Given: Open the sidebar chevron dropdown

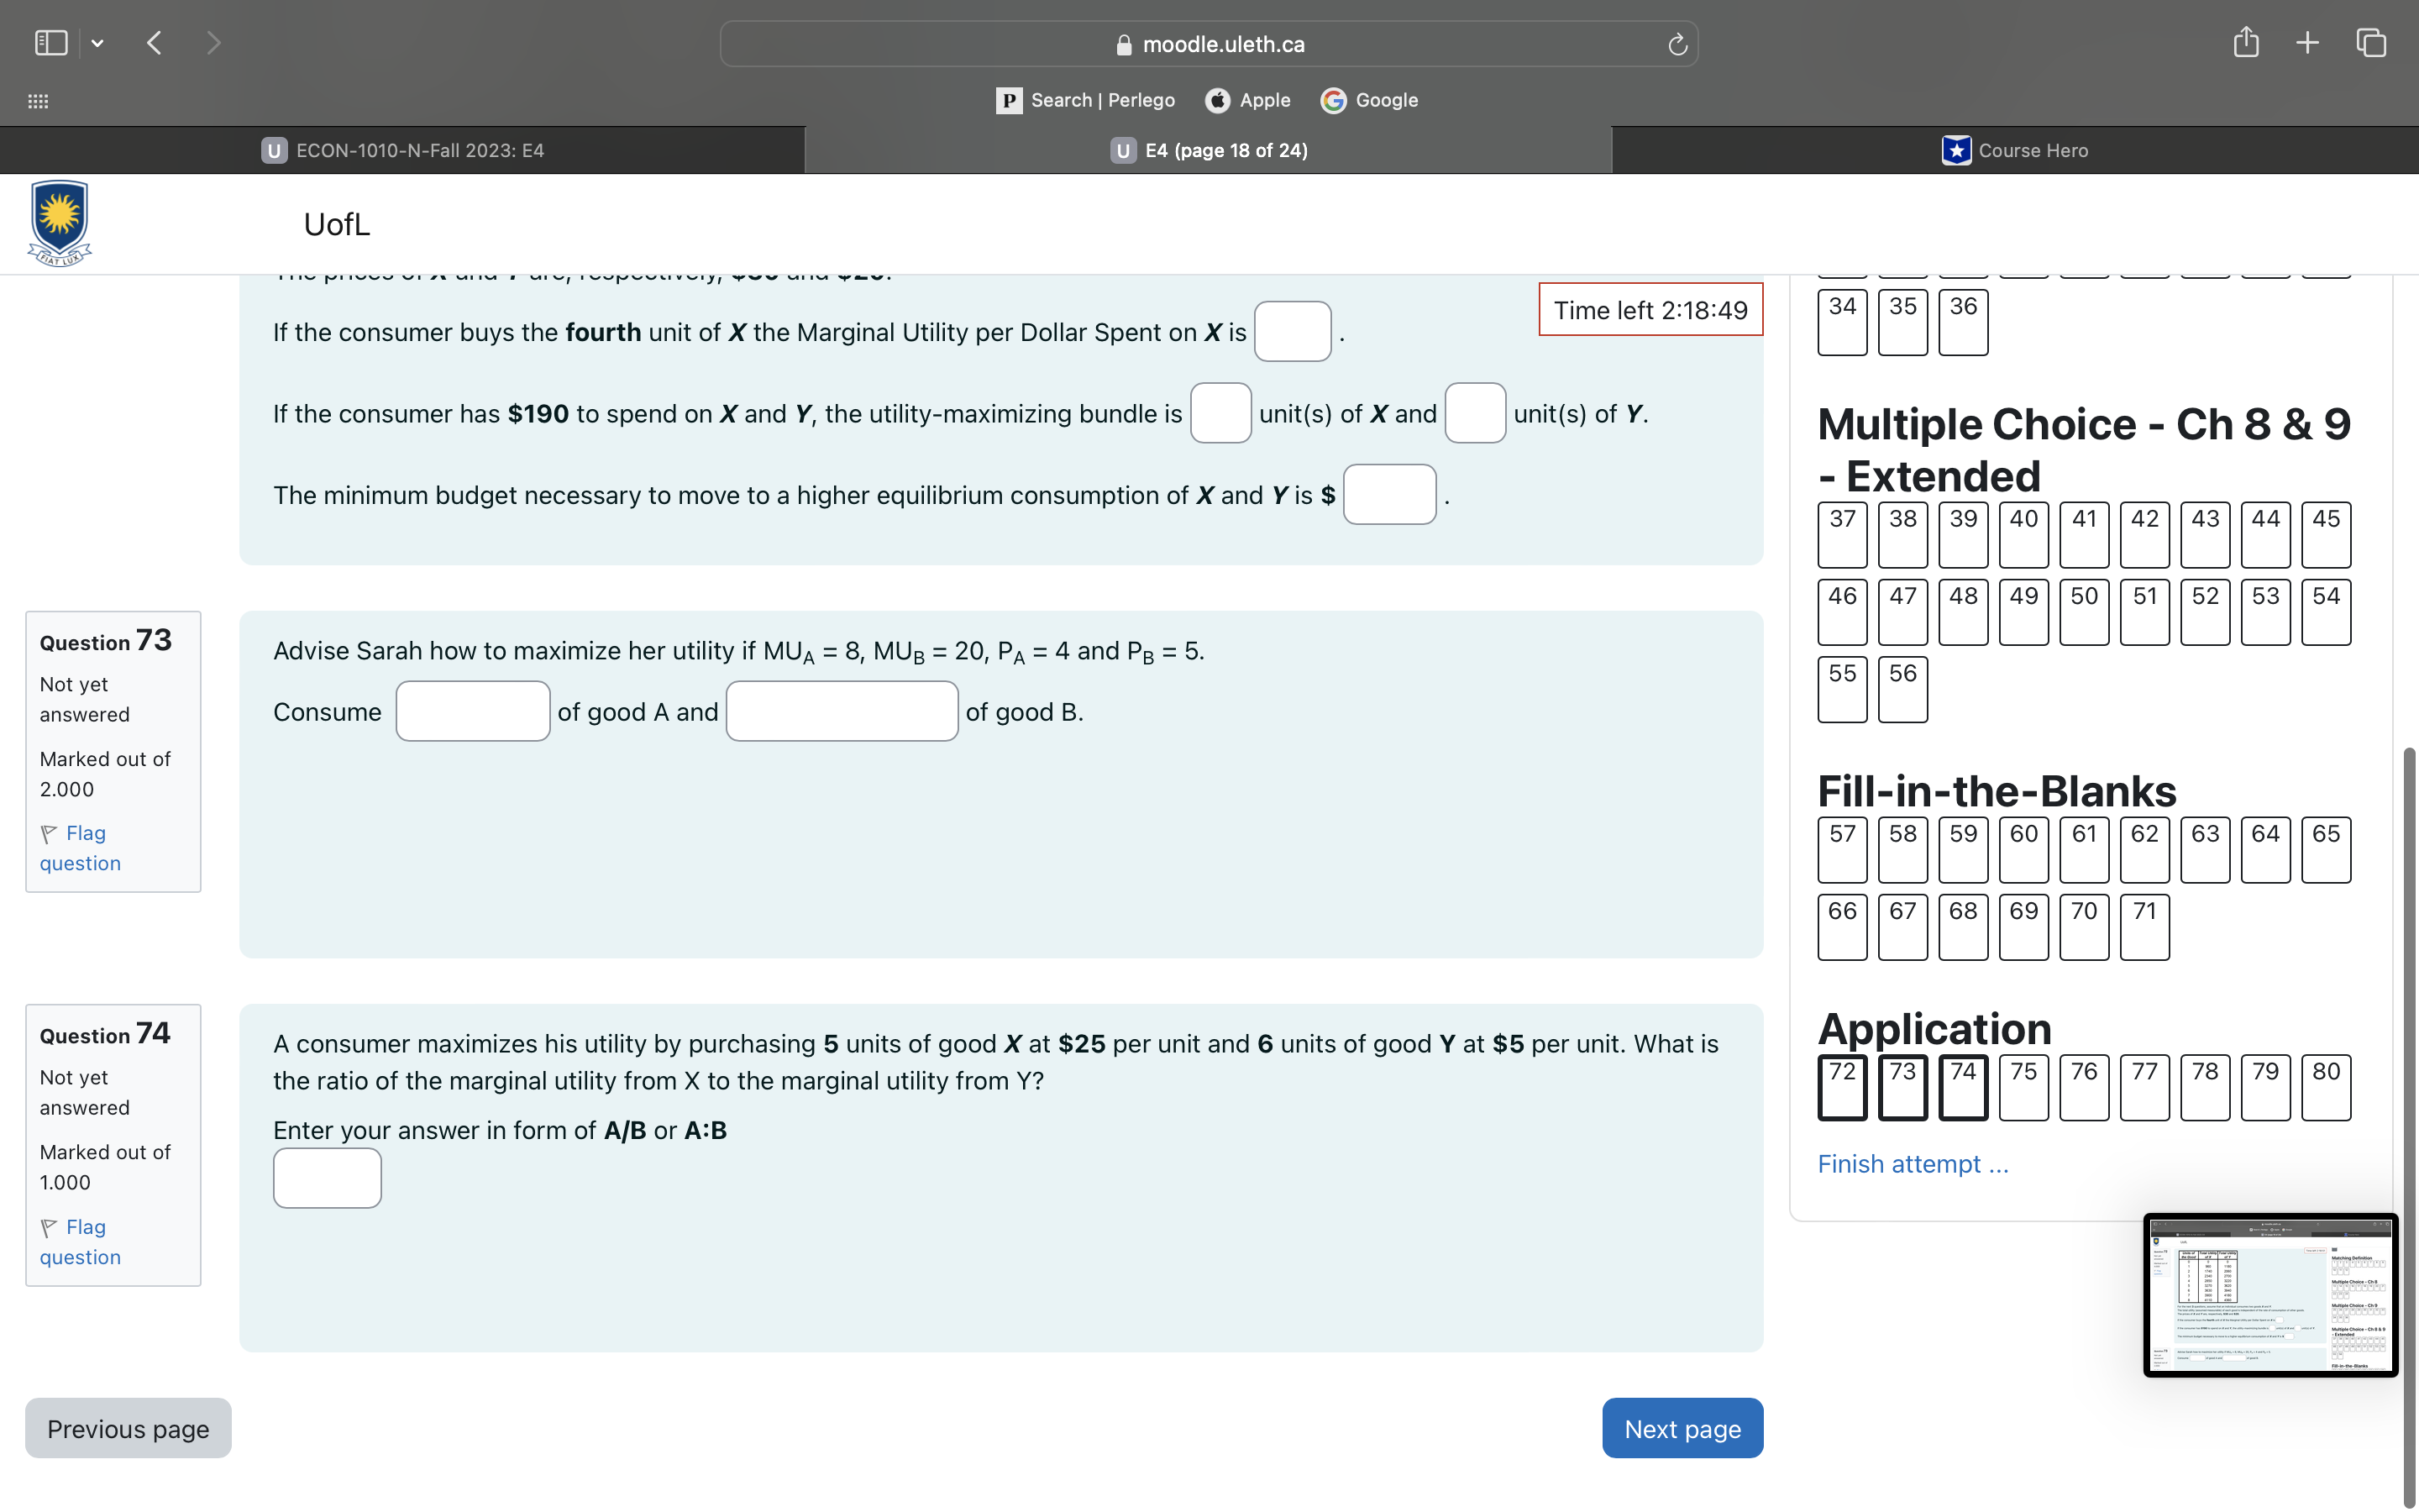Looking at the screenshot, I should [x=98, y=43].
